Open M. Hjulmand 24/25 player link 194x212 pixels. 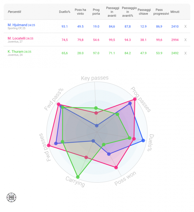21,25
